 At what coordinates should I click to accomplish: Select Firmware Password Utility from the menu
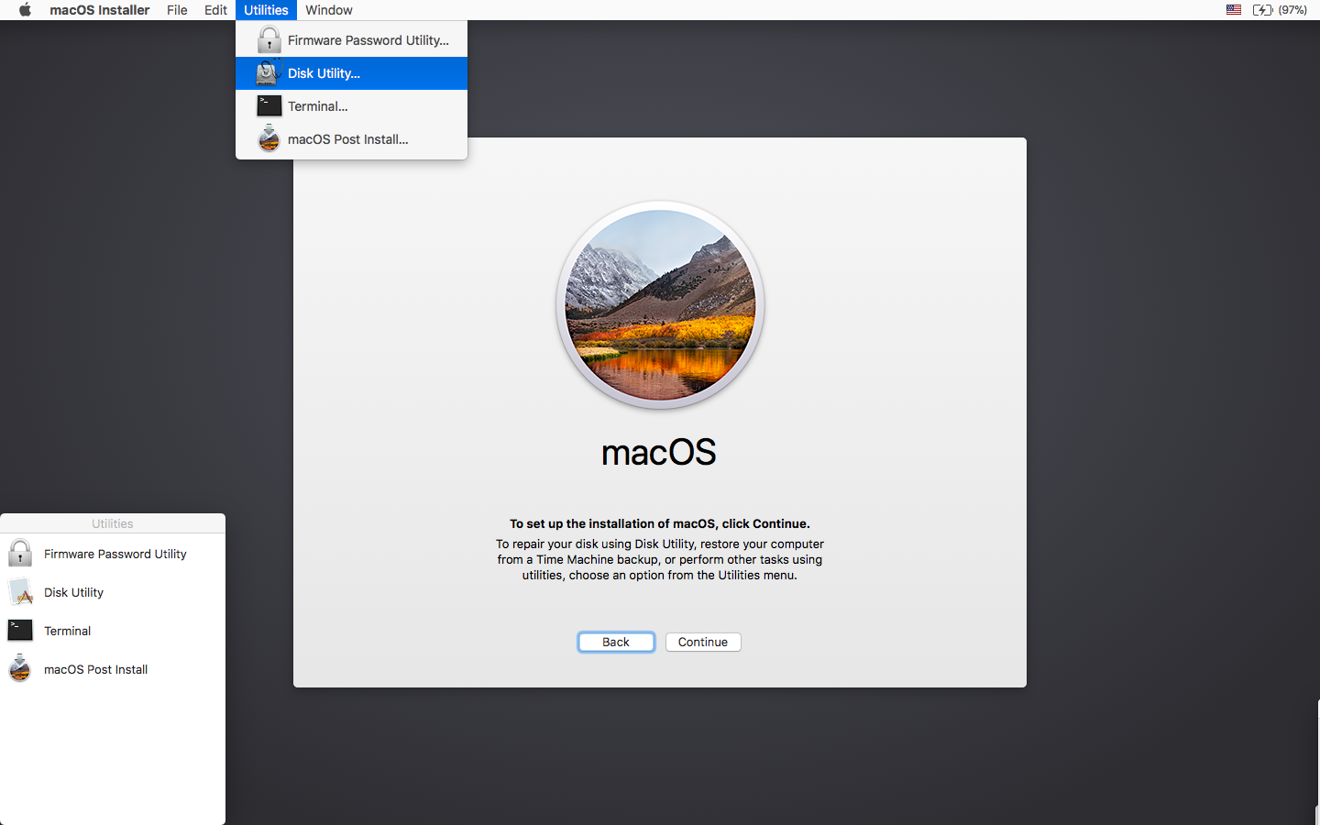point(367,39)
